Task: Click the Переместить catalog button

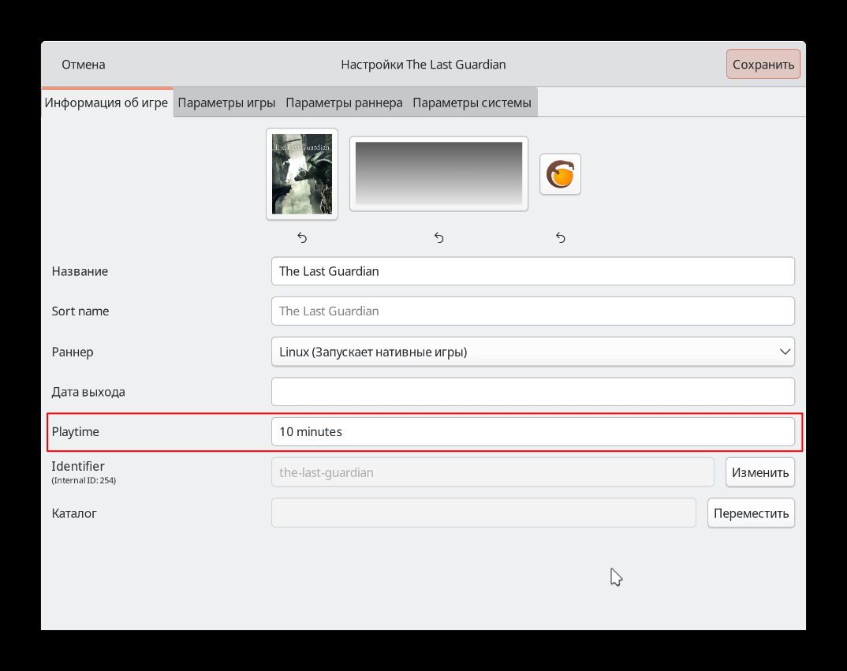Action: coord(751,513)
